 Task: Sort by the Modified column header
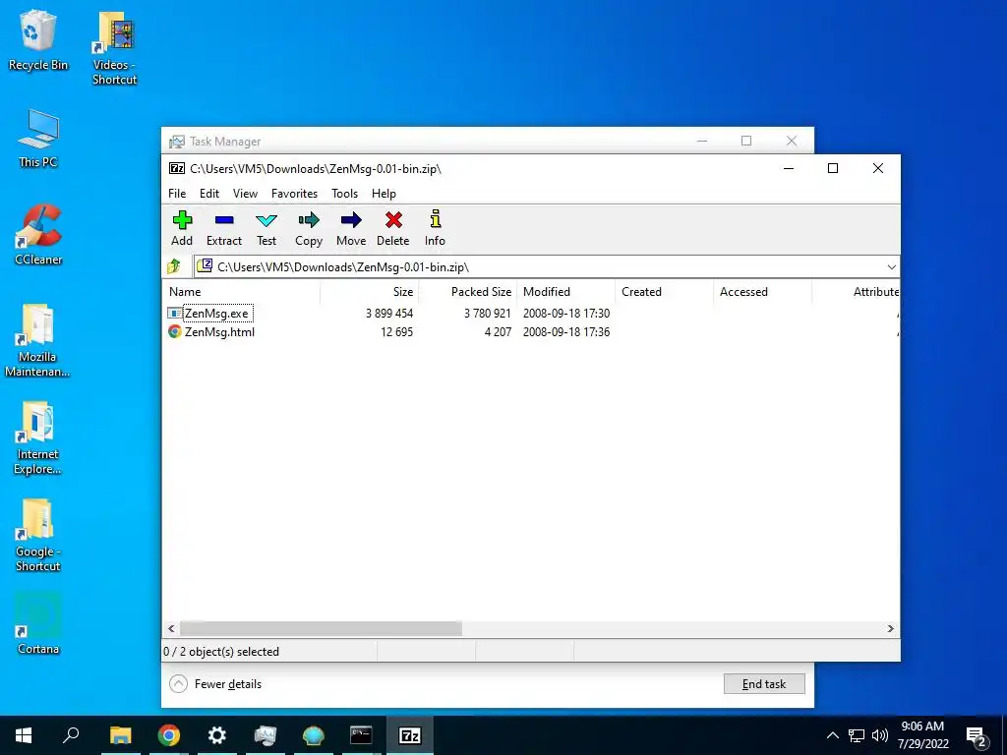tap(566, 291)
